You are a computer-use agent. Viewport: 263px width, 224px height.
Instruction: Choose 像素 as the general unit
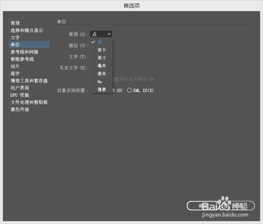pos(101,89)
